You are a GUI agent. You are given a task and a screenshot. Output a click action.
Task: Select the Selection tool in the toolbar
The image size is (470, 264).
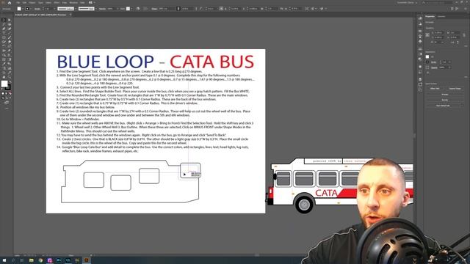4,20
